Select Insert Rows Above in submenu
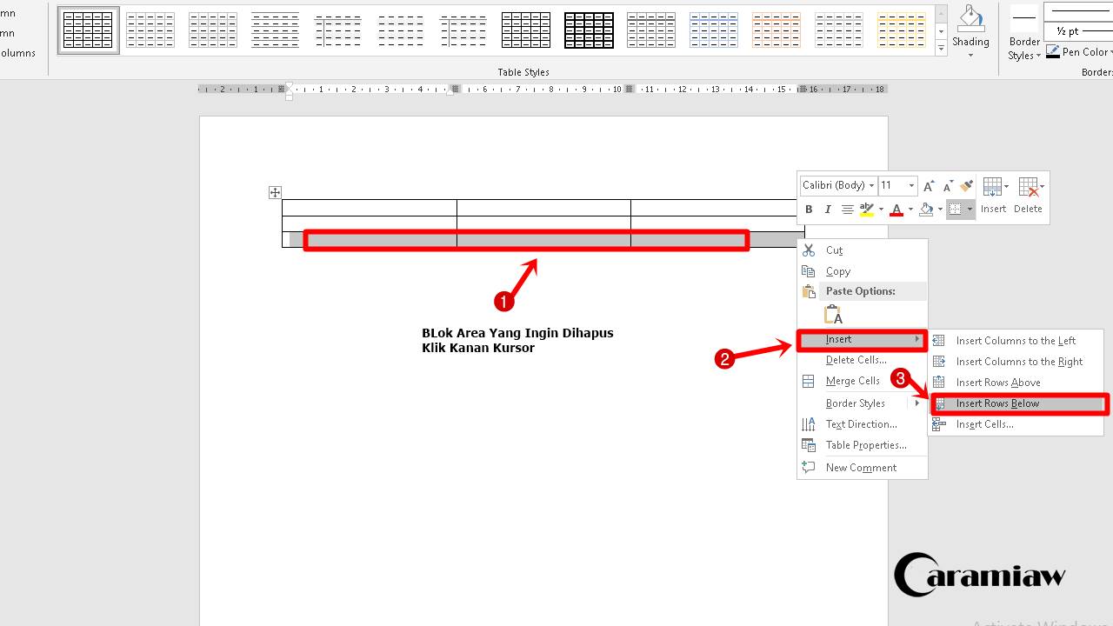This screenshot has width=1113, height=626. click(x=1016, y=383)
